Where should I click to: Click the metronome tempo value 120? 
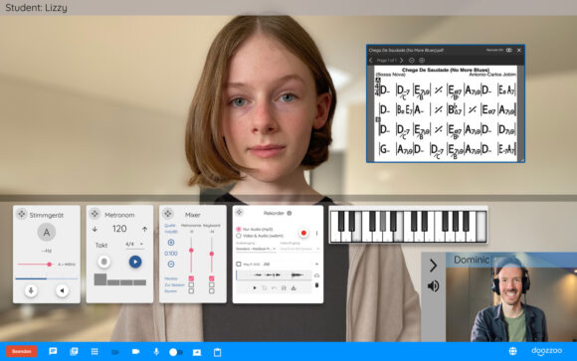(x=119, y=229)
